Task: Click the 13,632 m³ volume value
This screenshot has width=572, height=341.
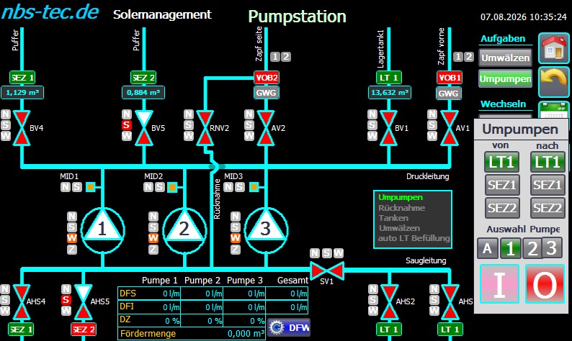Action: (x=390, y=93)
